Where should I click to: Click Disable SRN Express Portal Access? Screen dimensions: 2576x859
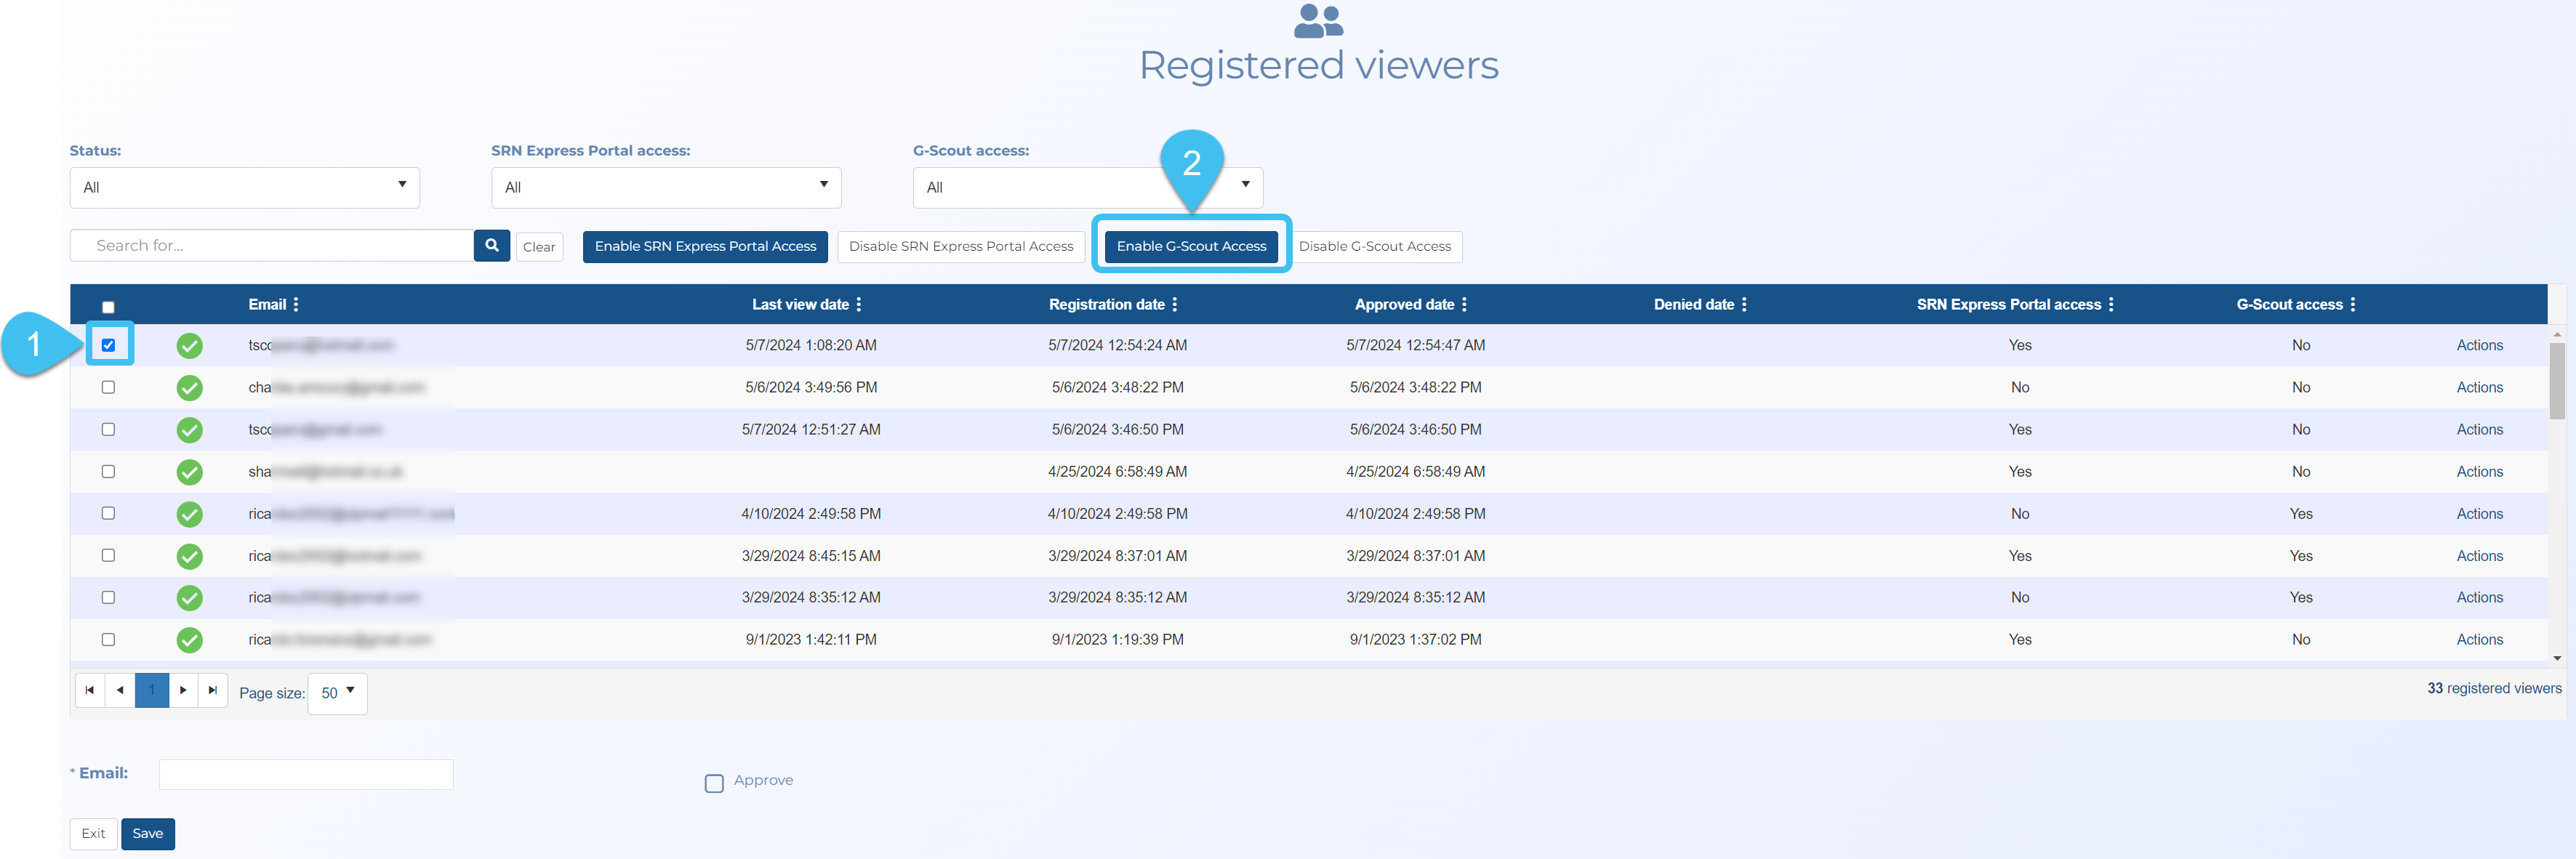(x=960, y=246)
